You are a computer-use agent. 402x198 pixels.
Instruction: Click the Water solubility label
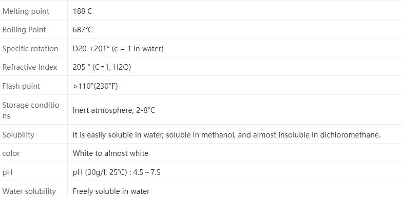pos(29,191)
